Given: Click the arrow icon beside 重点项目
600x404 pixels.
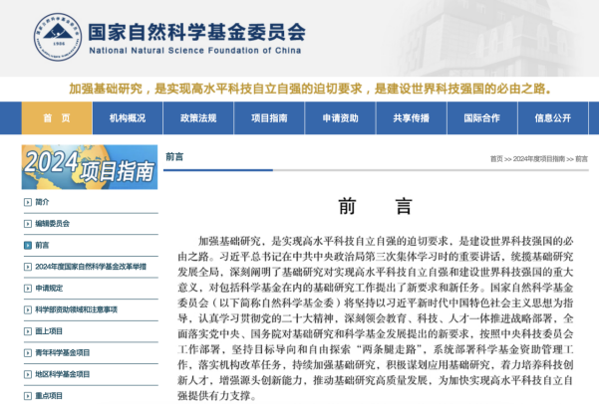Looking at the screenshot, I should pos(27,395).
